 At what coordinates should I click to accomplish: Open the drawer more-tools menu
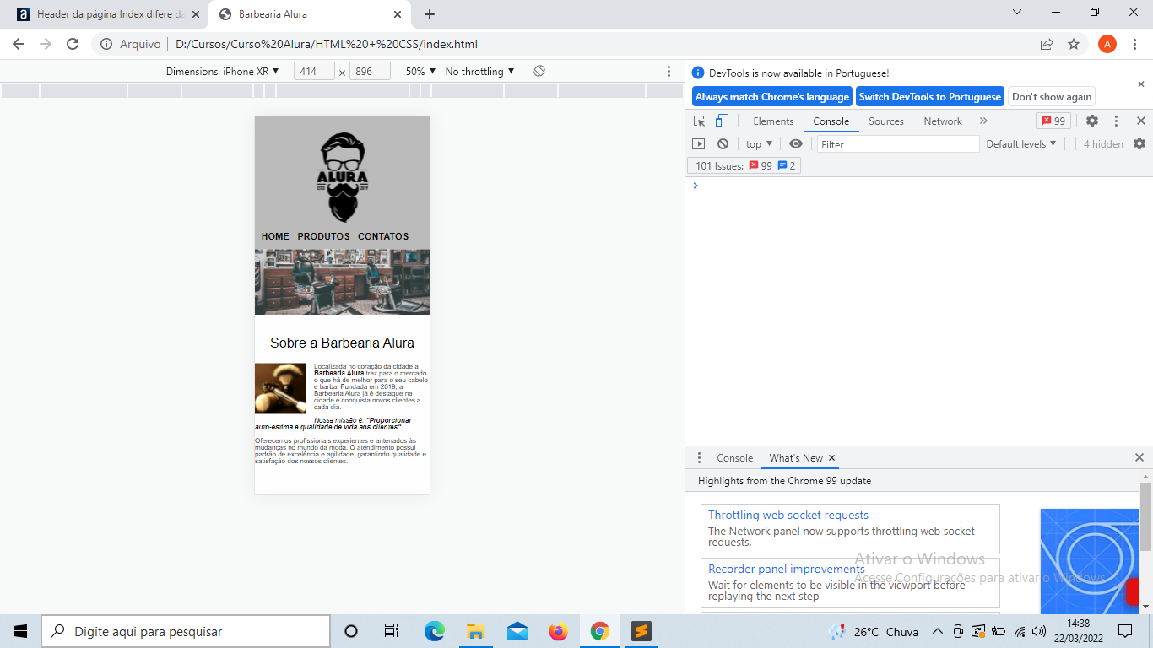pos(699,458)
